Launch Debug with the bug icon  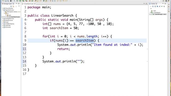tap(17, 1)
